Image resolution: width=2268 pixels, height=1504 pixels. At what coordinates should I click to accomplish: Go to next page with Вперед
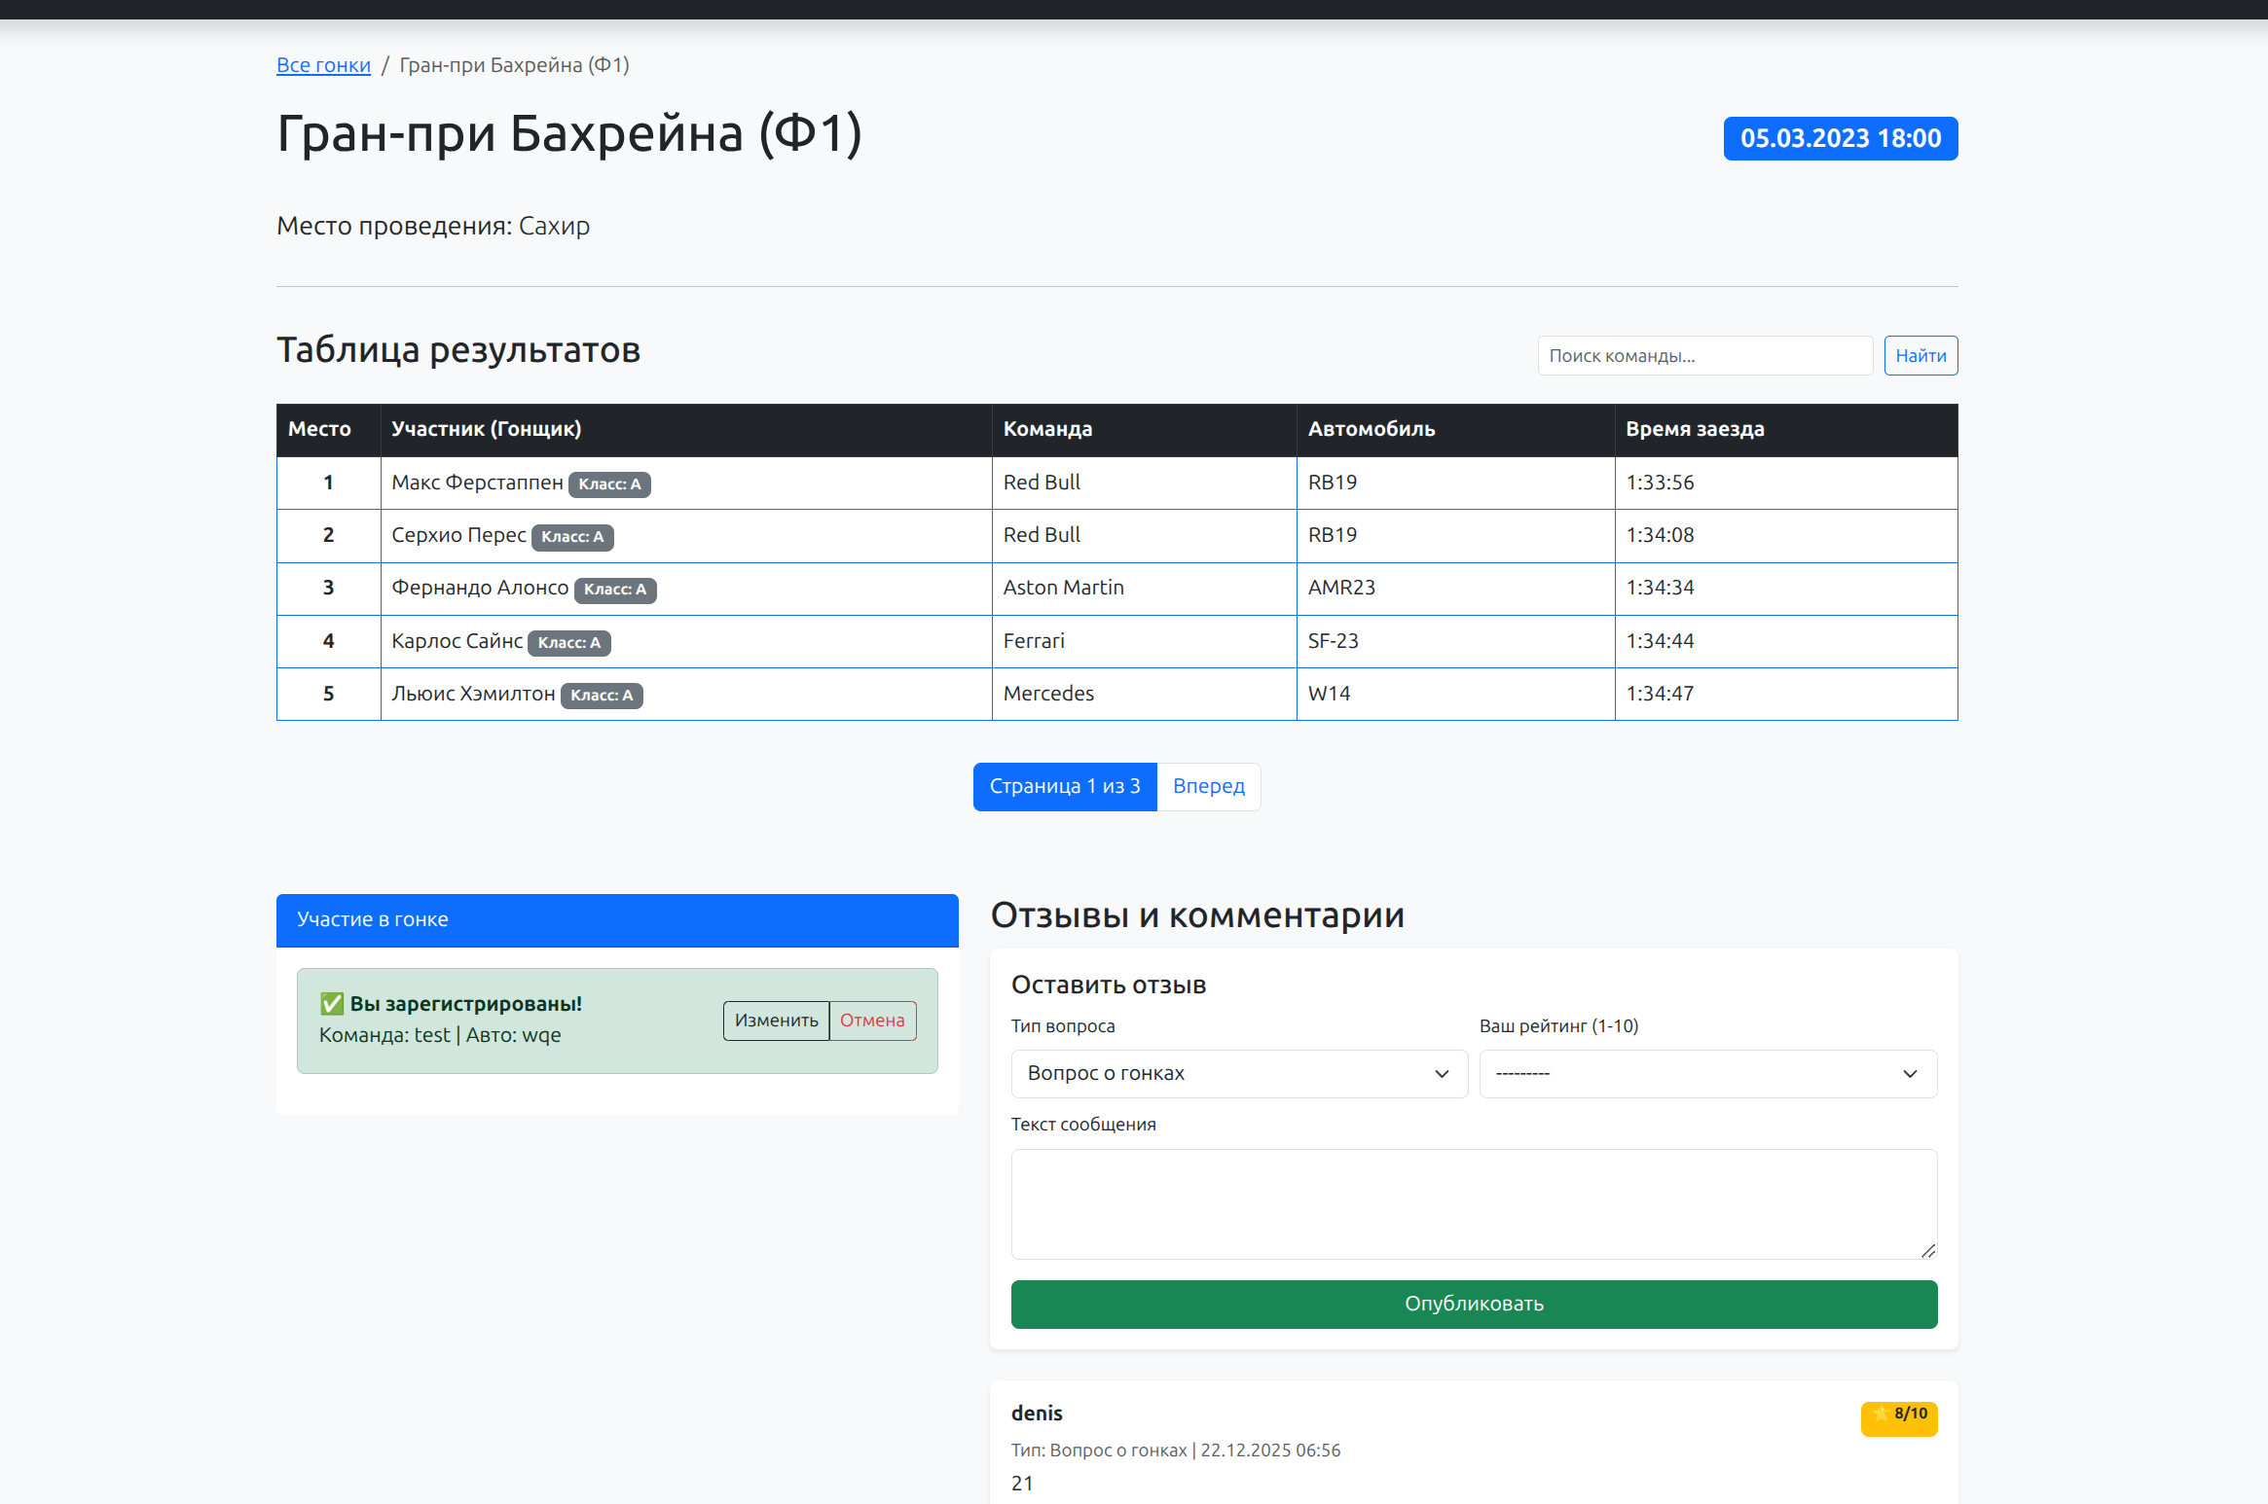(1208, 786)
